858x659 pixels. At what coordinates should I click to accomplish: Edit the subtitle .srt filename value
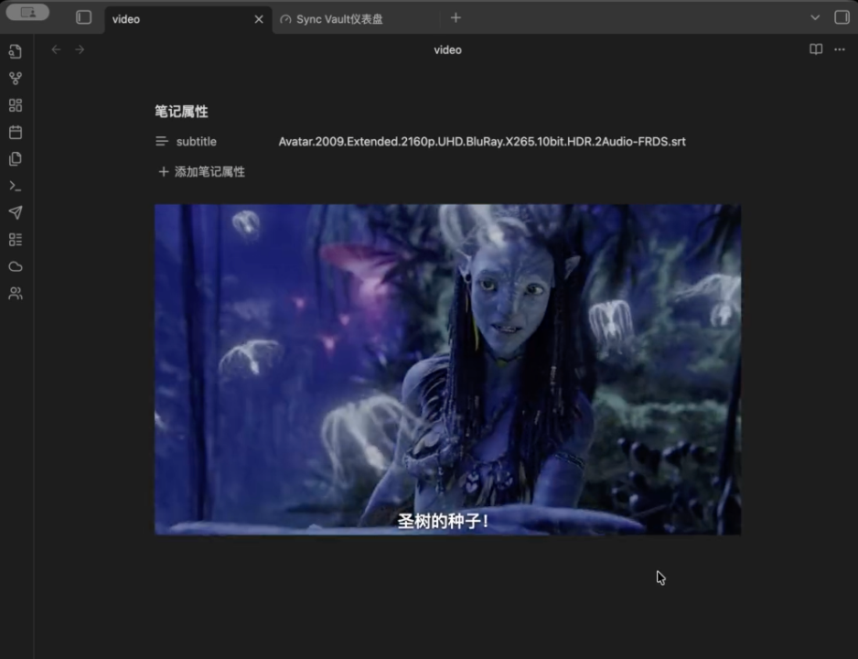click(481, 142)
